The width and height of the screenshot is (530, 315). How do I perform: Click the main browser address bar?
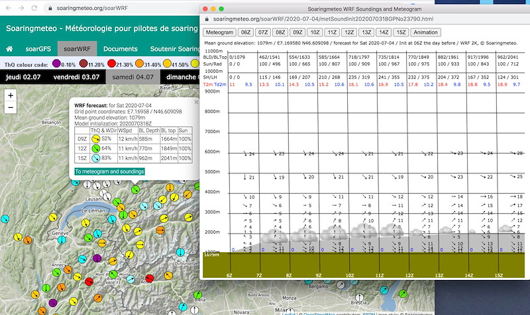coord(122,8)
